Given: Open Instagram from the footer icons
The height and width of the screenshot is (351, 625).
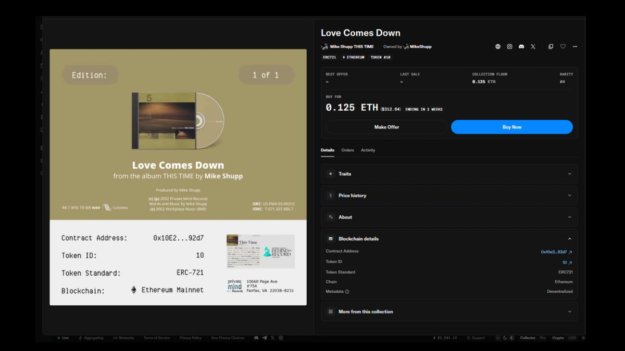Looking at the screenshot, I should tap(281, 338).
